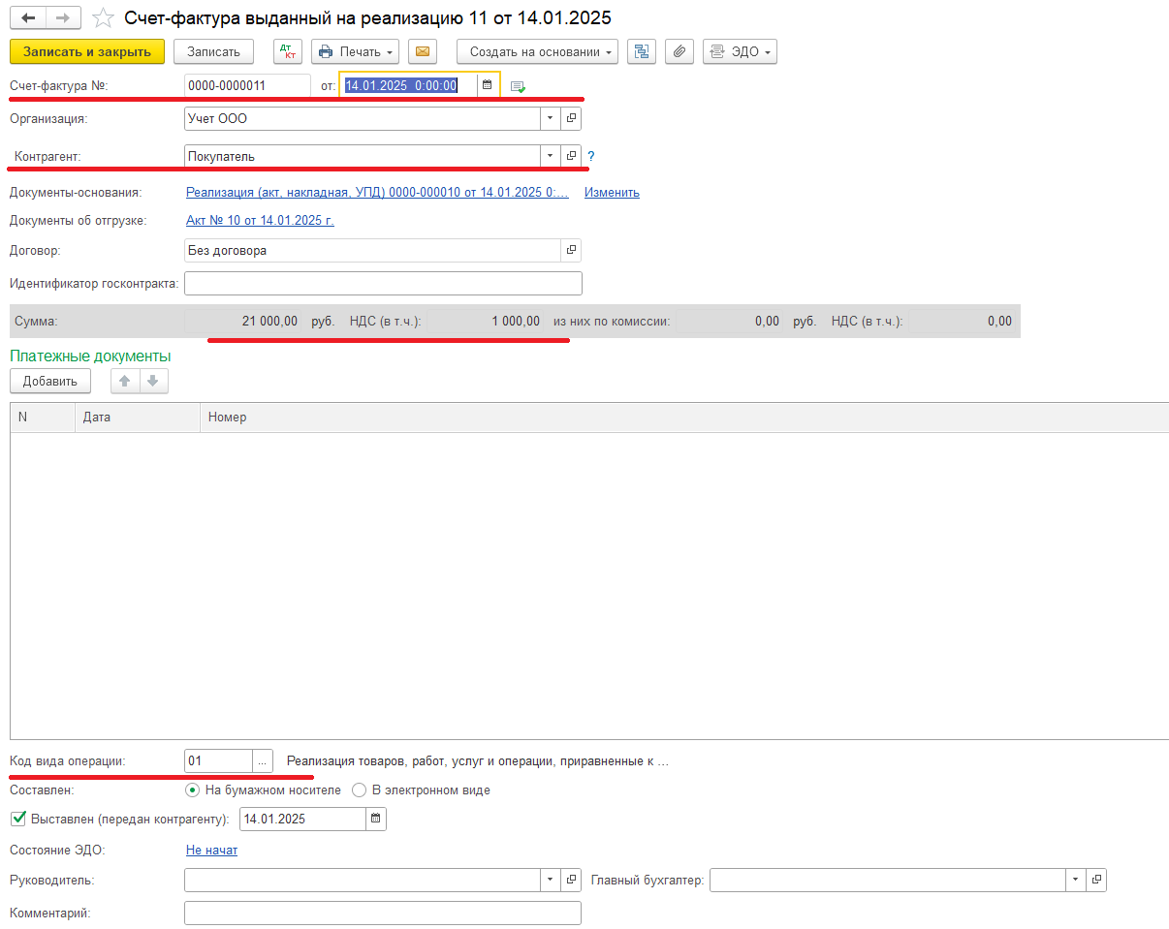Viewport: 1169px width, 929px height.
Task: Open the Контрагент record with open icon
Action: click(571, 156)
